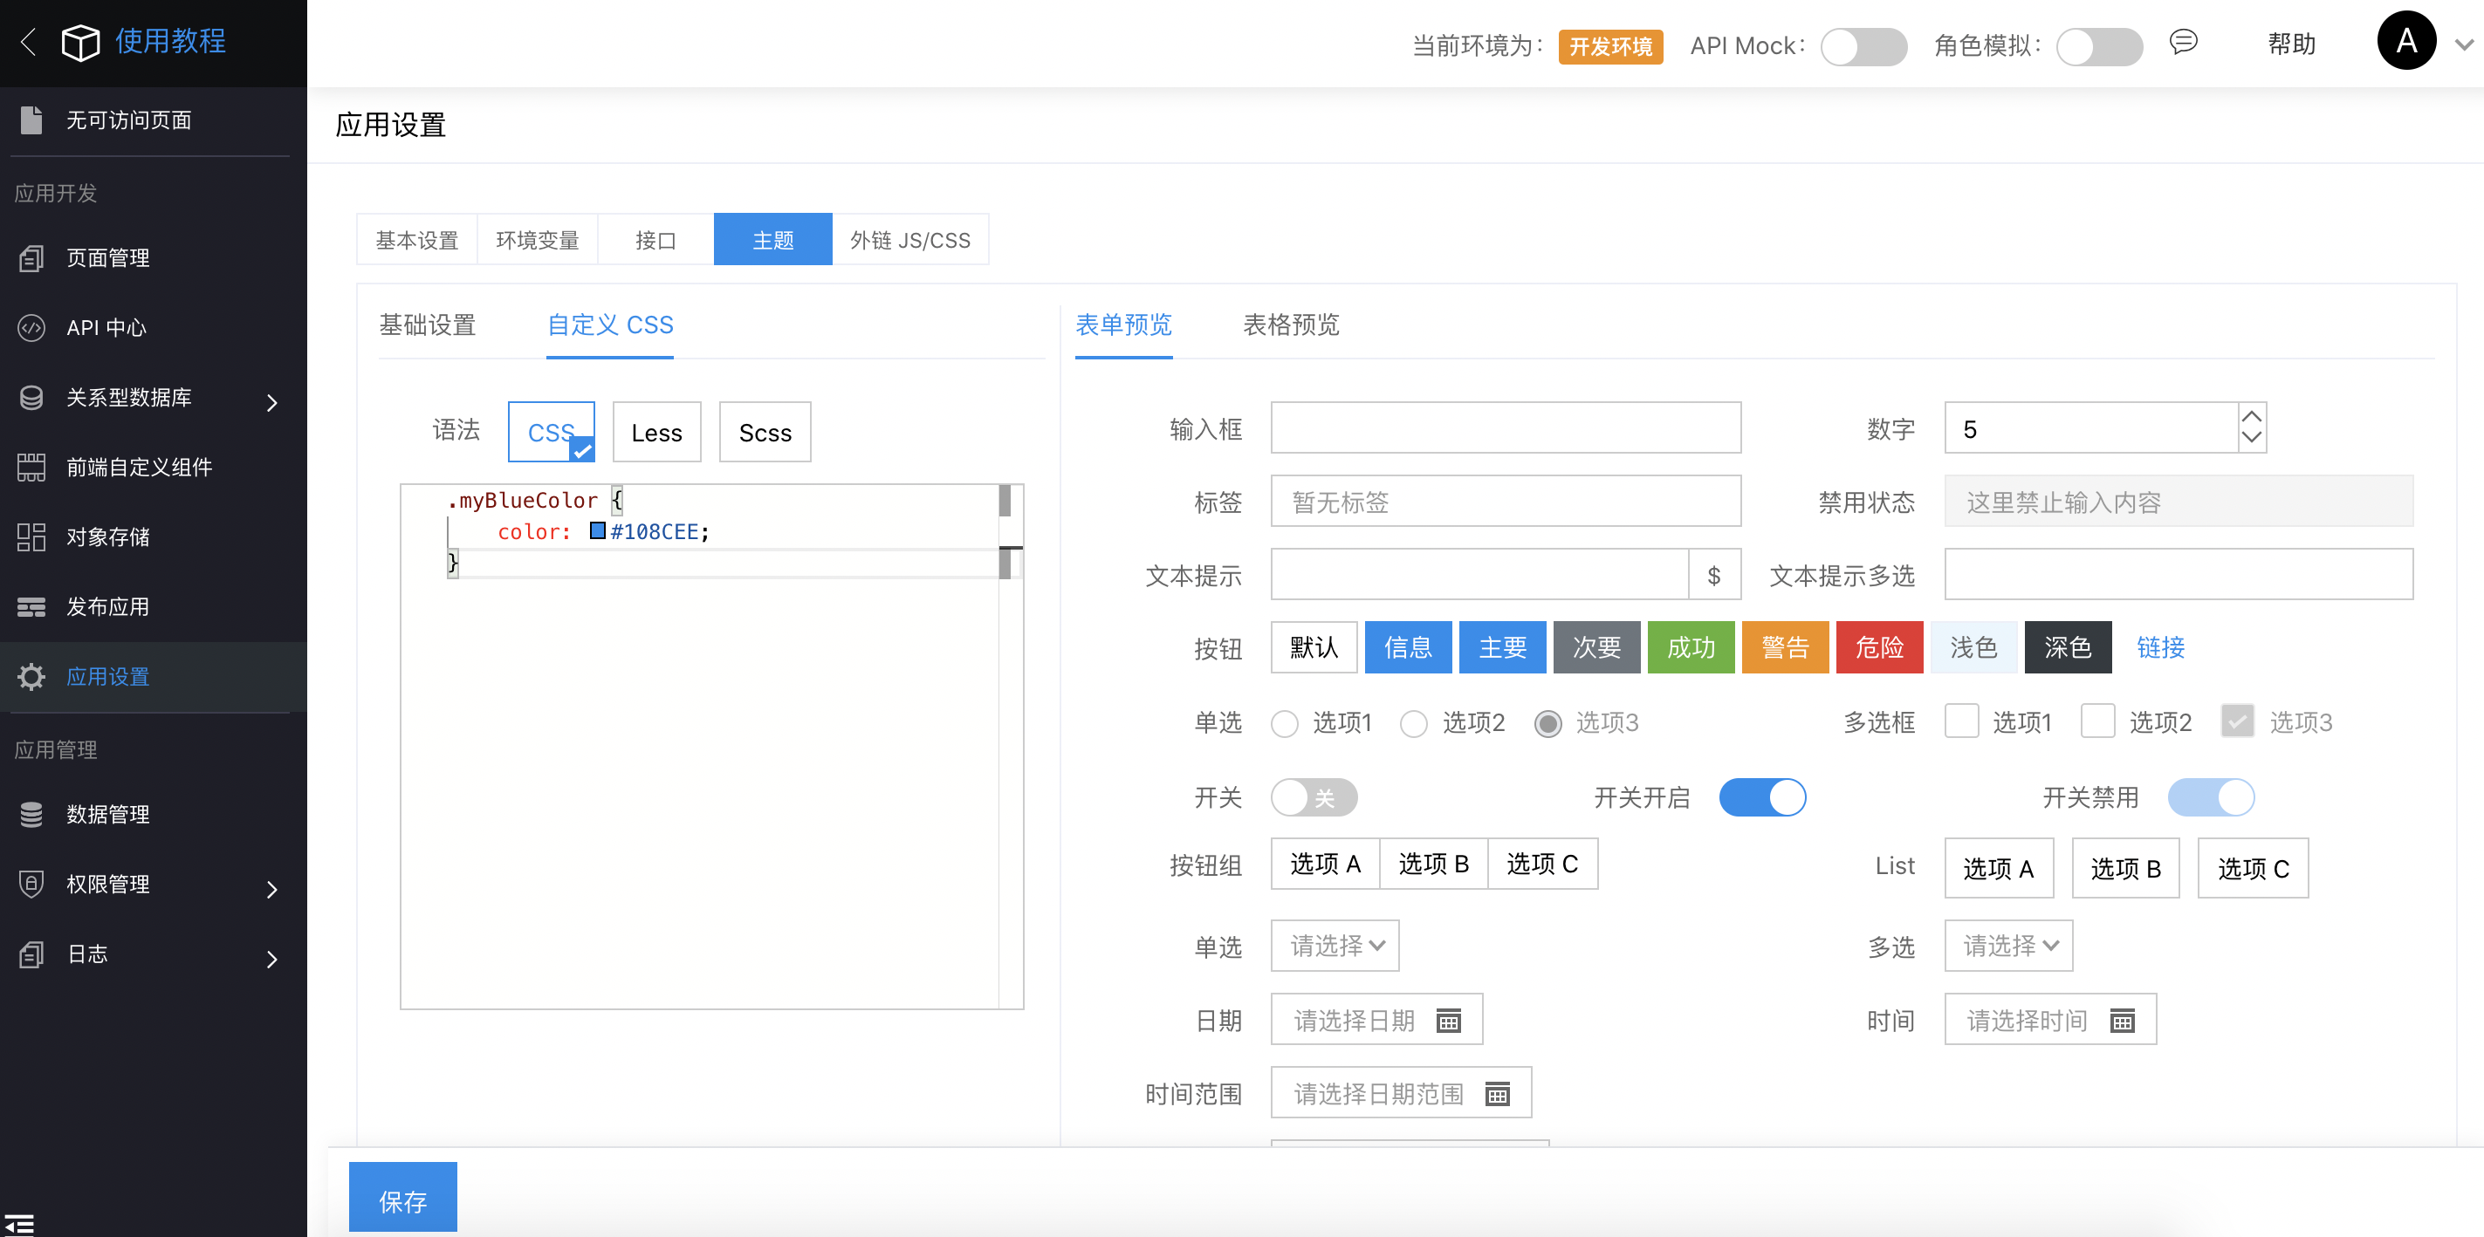Click into the 输入框 text field
Screen dimensions: 2484x1237
pos(1506,427)
